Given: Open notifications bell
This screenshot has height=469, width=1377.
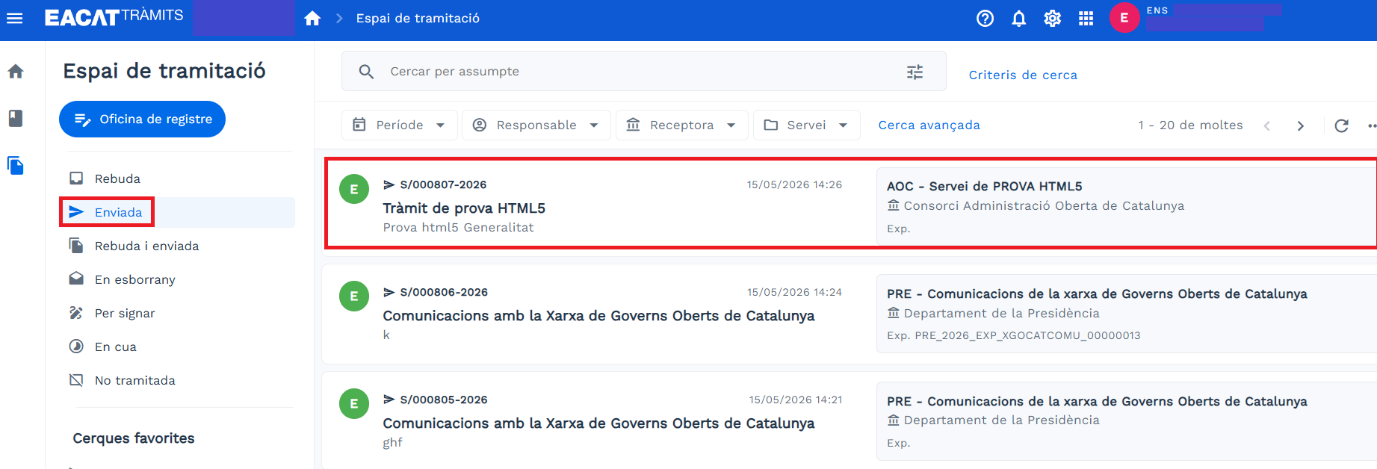Looking at the screenshot, I should [1018, 18].
